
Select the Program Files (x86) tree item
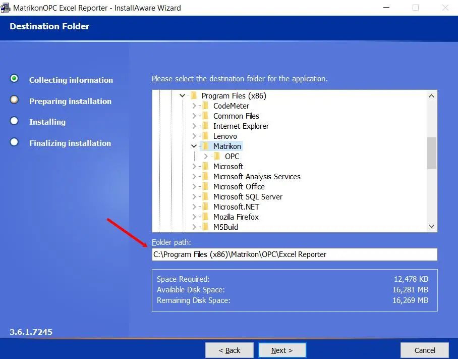(234, 95)
